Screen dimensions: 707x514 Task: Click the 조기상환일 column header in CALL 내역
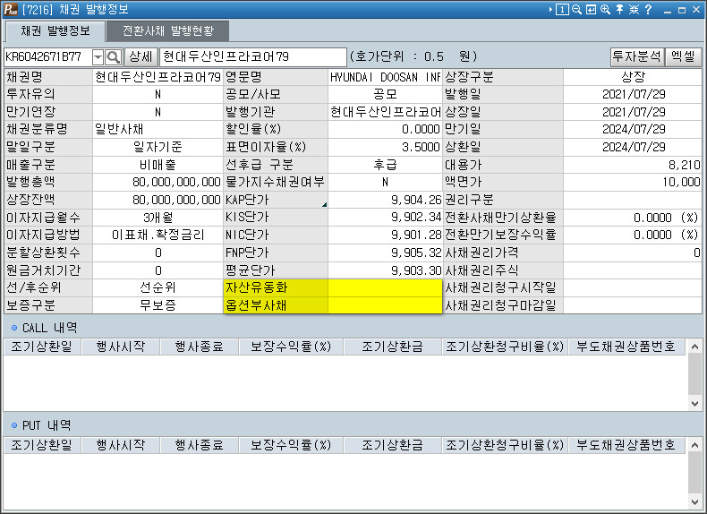click(x=41, y=347)
